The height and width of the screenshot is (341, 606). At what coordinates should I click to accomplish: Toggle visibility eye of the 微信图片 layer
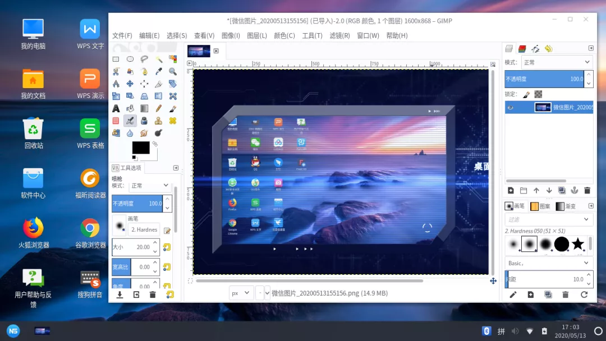click(x=510, y=107)
